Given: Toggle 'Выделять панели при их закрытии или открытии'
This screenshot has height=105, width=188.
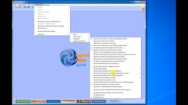Looking at the screenshot, I should click(x=115, y=50).
